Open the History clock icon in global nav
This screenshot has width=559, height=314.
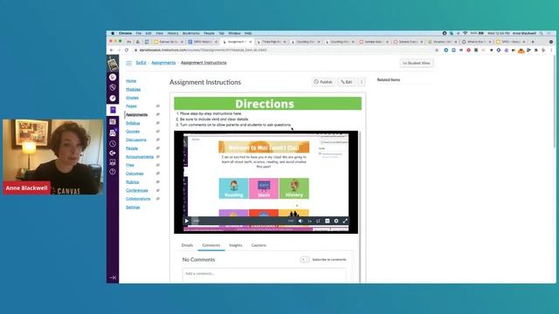tap(113, 144)
